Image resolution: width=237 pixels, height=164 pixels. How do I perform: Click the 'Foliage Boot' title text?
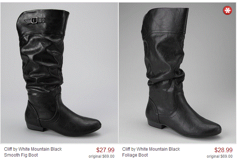click(x=135, y=155)
